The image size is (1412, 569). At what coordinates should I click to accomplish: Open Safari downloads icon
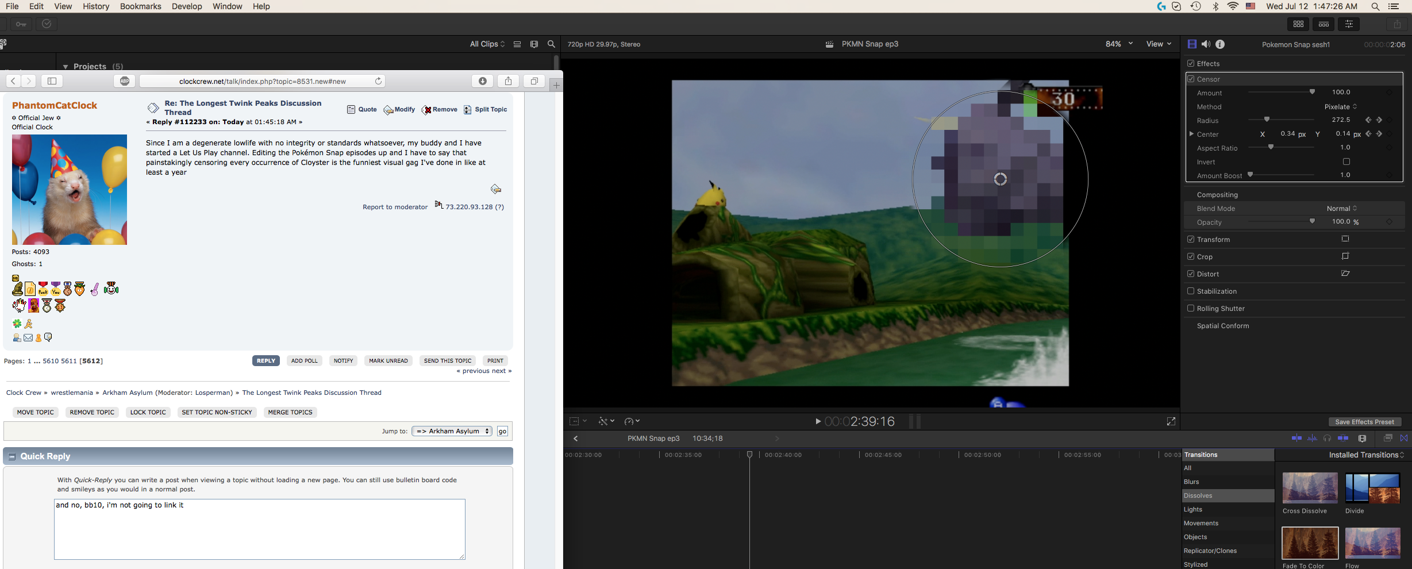click(x=483, y=81)
